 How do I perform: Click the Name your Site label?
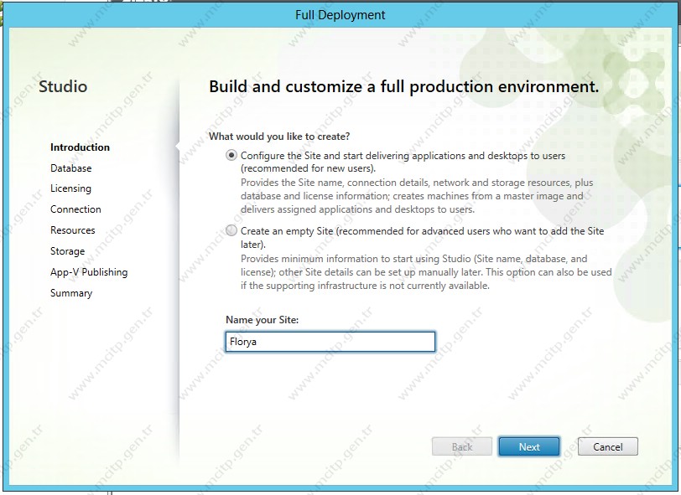(262, 320)
